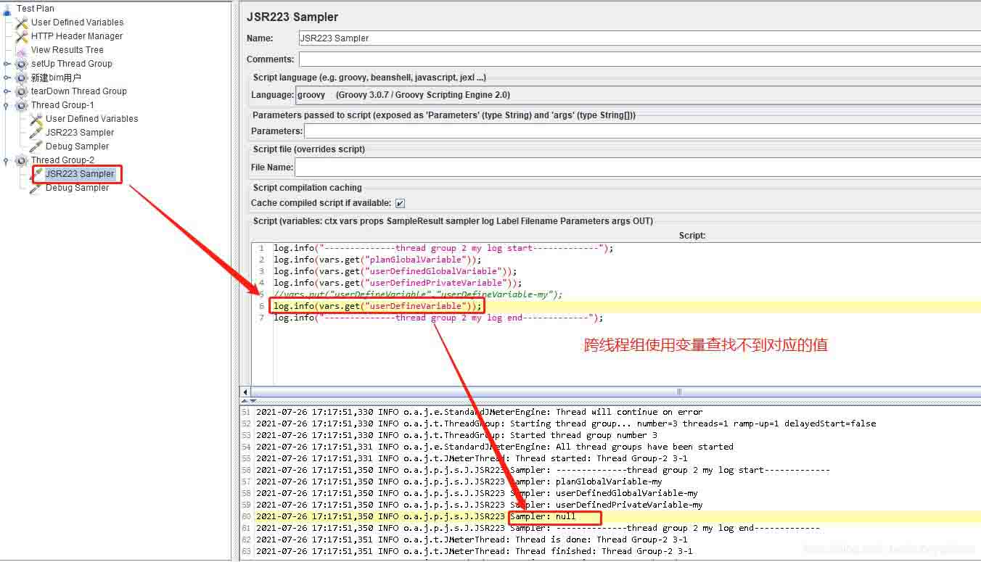Click the sampler Name text field

click(x=639, y=38)
